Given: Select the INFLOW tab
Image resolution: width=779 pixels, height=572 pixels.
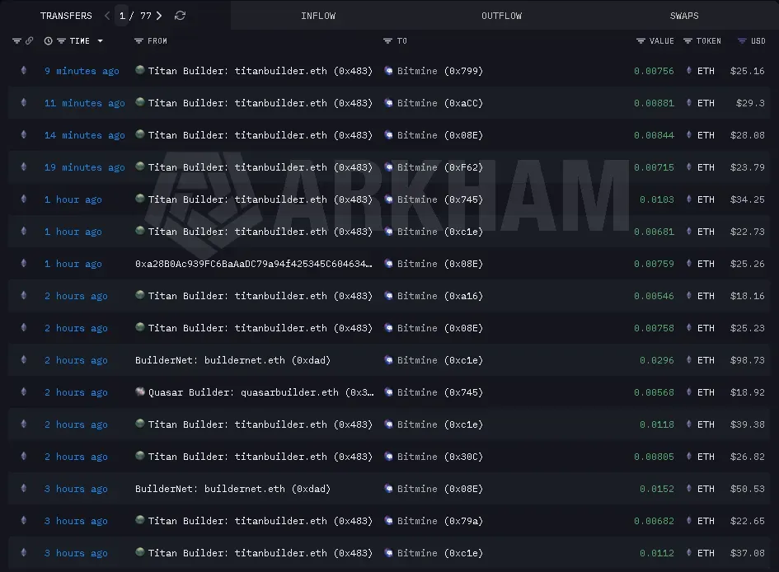Looking at the screenshot, I should point(318,15).
